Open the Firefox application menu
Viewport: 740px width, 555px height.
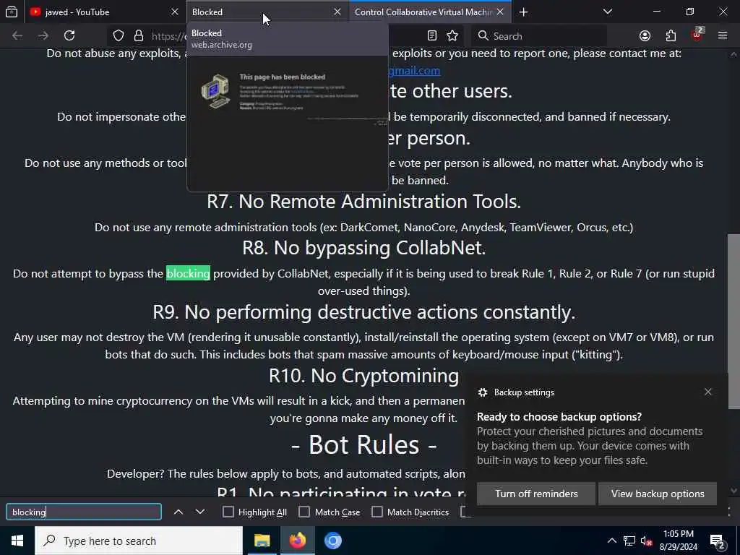click(x=723, y=36)
